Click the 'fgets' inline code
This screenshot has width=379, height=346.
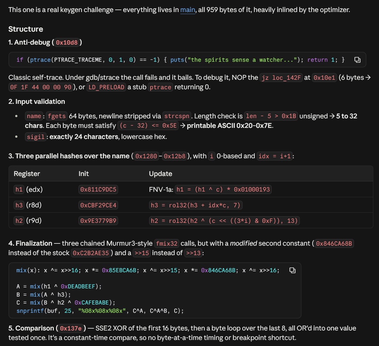tap(57, 116)
